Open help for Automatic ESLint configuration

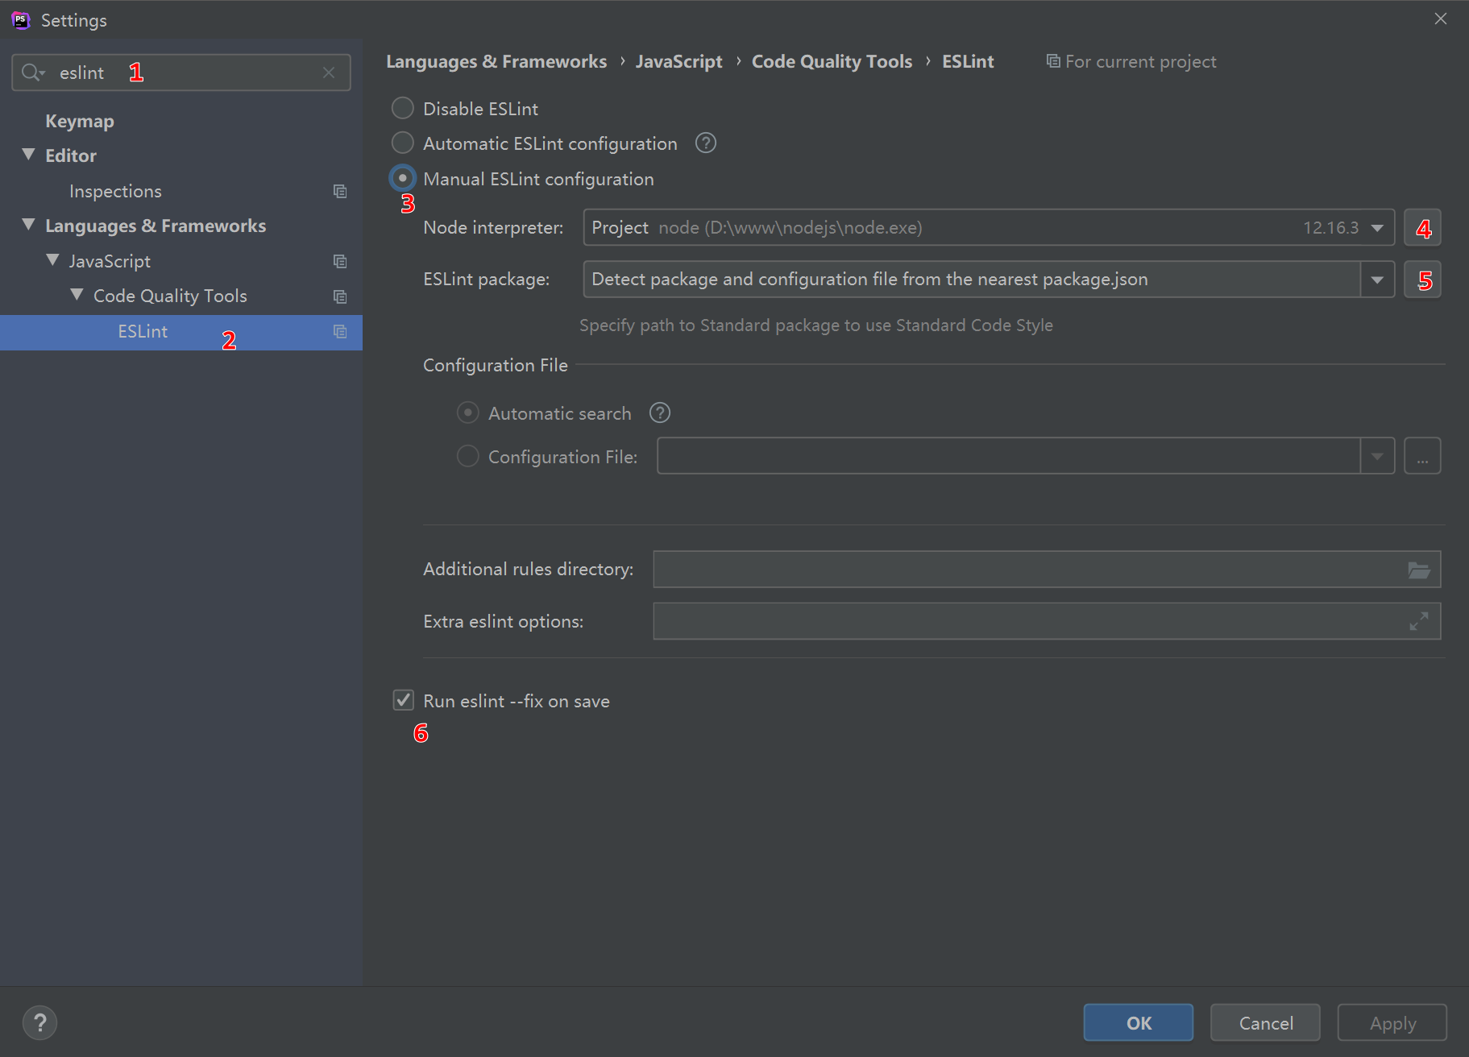coord(706,143)
